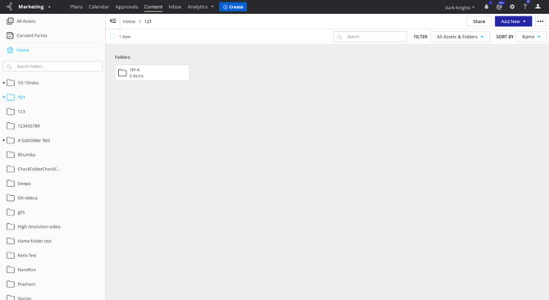Open the Analytics dropdown menu

200,7
